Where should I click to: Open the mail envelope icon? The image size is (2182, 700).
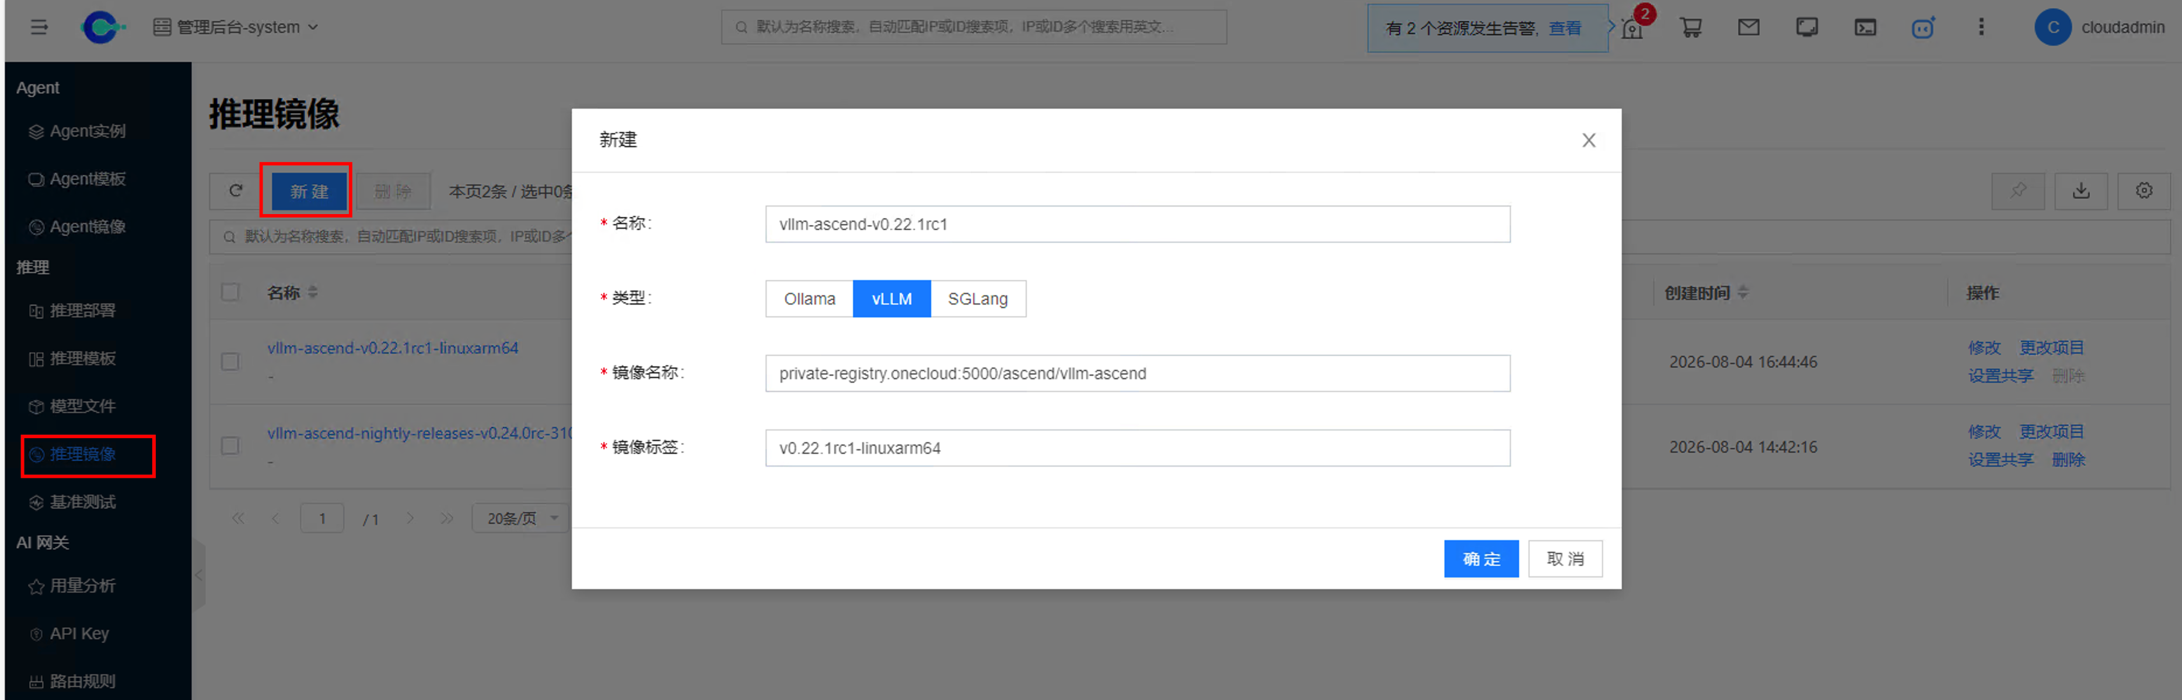pos(1749,28)
